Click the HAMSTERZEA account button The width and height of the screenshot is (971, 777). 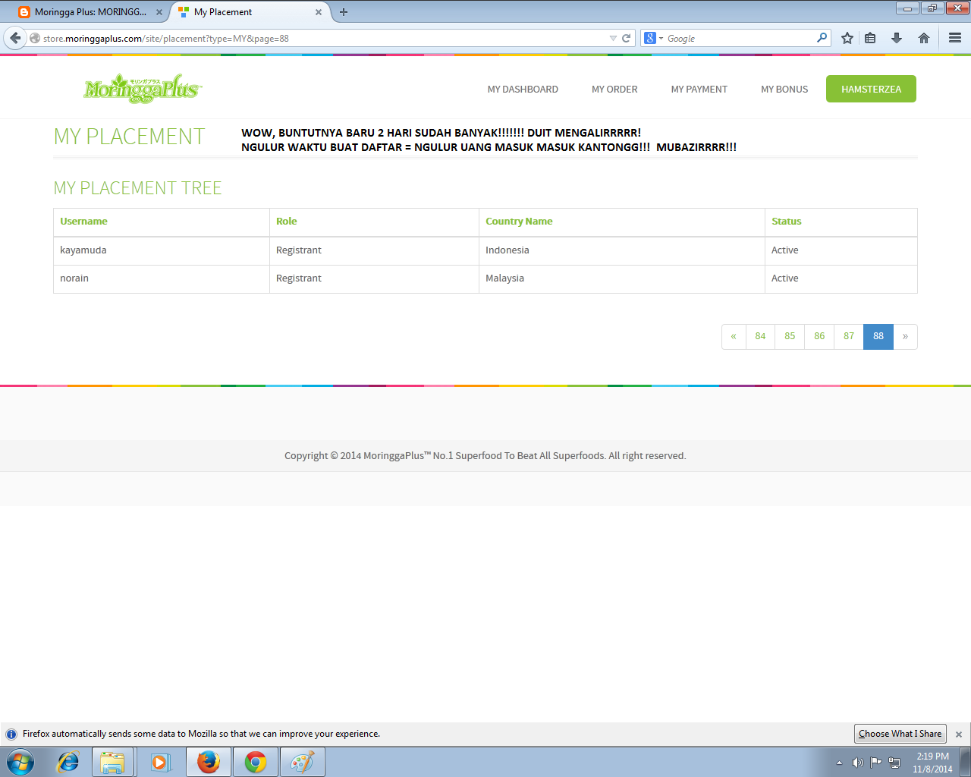coord(871,89)
